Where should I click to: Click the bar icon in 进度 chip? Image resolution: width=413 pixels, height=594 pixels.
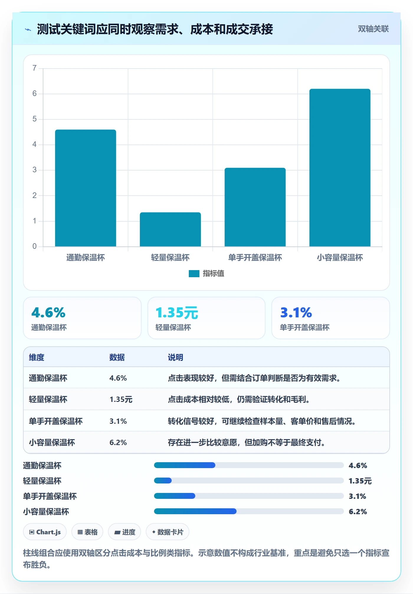[x=117, y=533]
